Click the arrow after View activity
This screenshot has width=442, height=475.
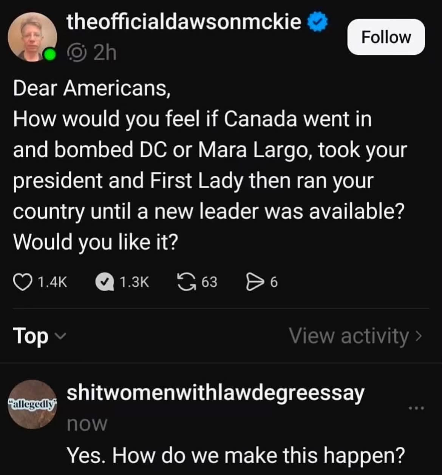click(x=417, y=335)
